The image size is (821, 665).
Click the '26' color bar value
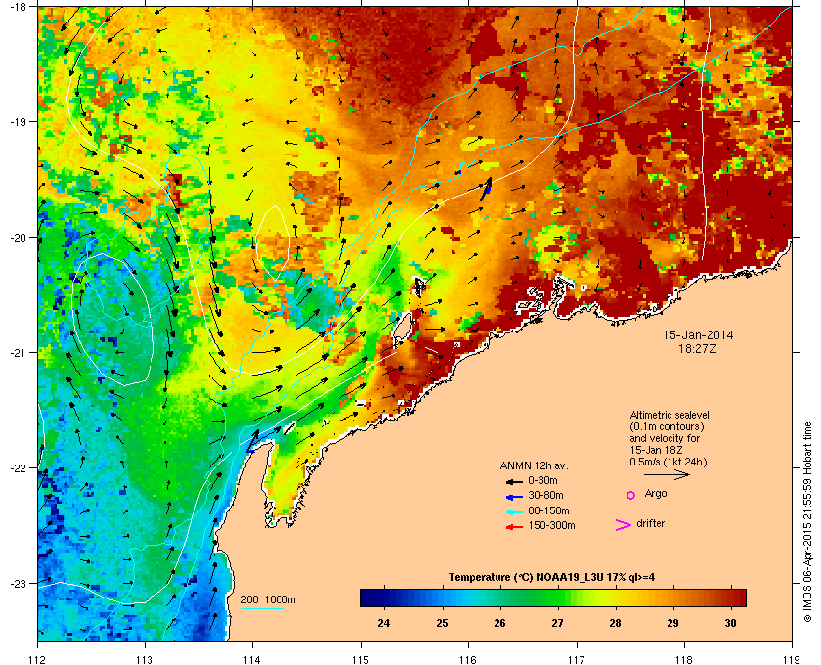tap(499, 623)
